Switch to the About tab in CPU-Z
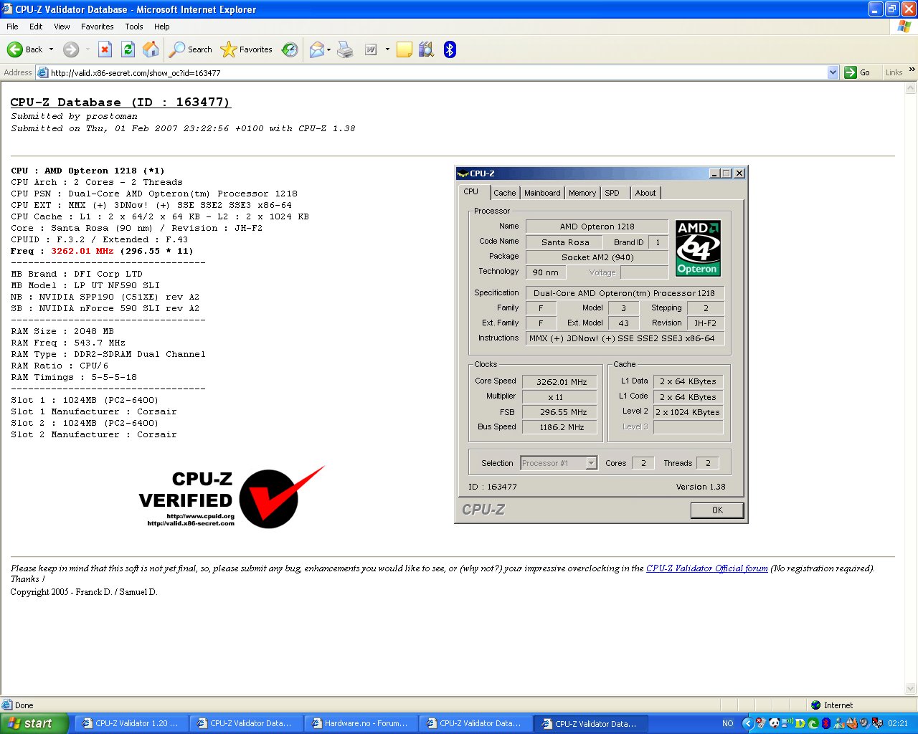Viewport: 918px width, 734px height. coord(645,193)
